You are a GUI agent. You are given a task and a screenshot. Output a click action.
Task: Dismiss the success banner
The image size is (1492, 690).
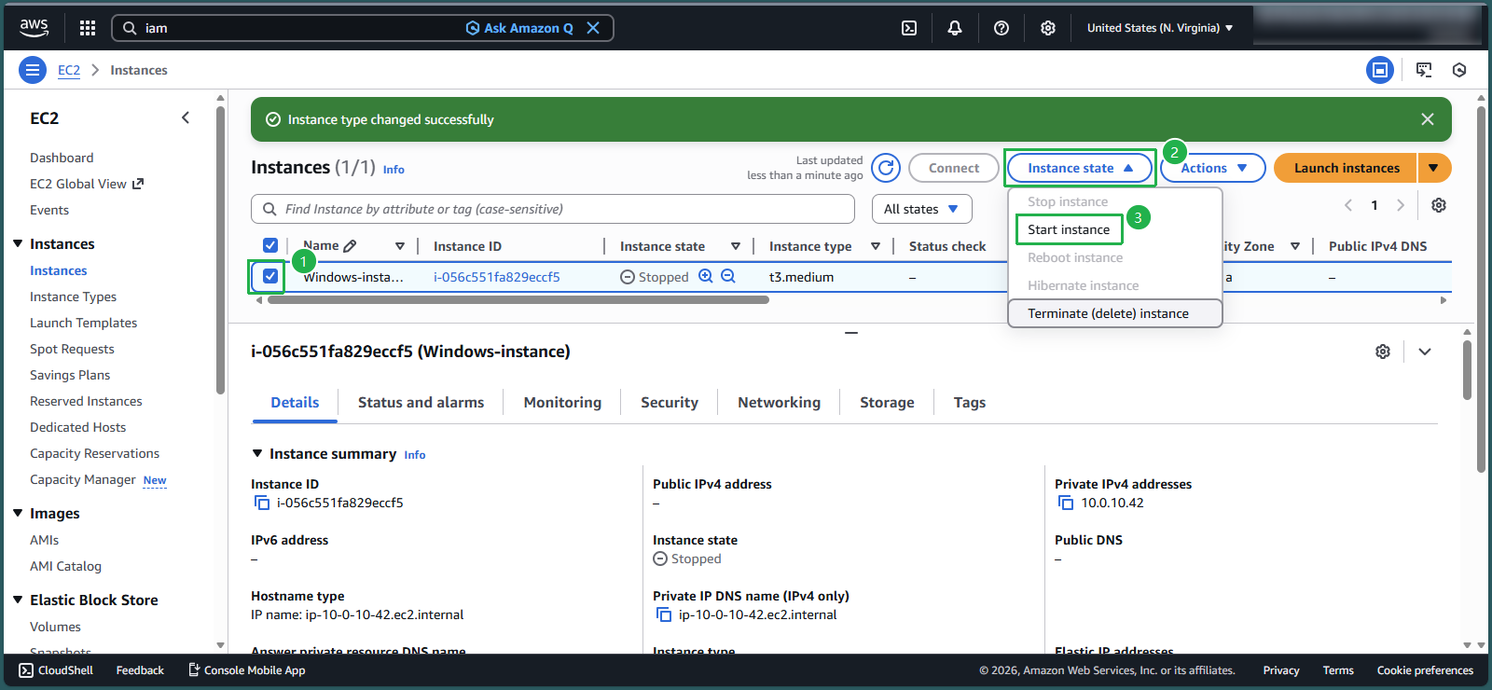tap(1428, 119)
